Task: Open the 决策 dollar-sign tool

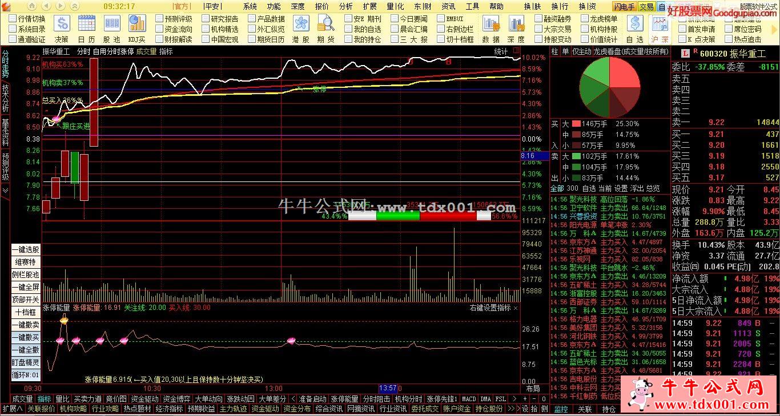Action: [x=61, y=23]
